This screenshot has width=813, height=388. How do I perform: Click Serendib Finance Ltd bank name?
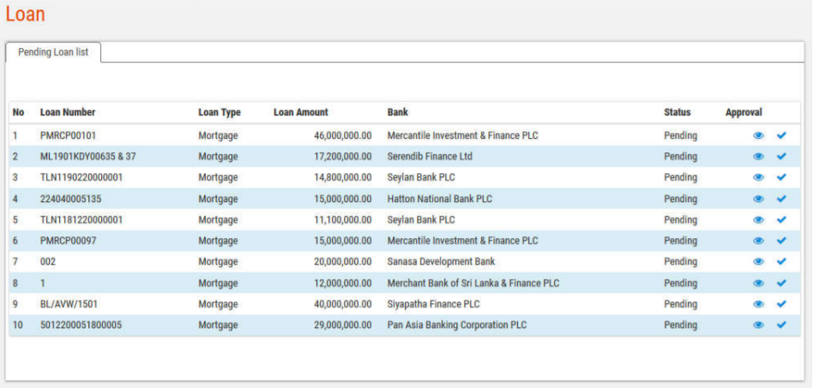coord(430,157)
